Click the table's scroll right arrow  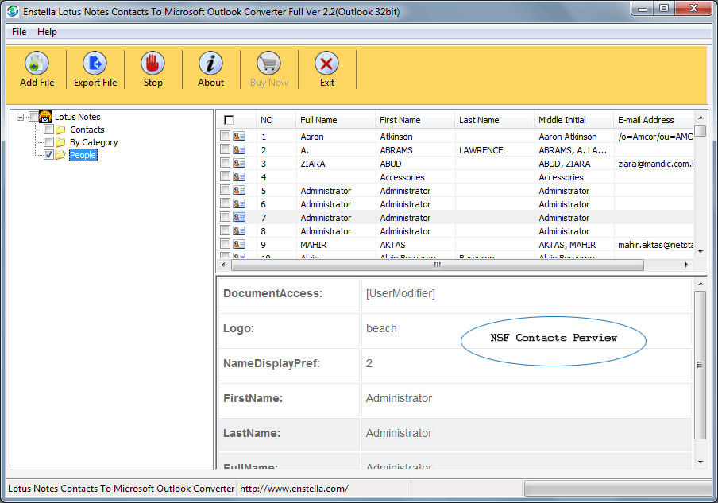686,265
